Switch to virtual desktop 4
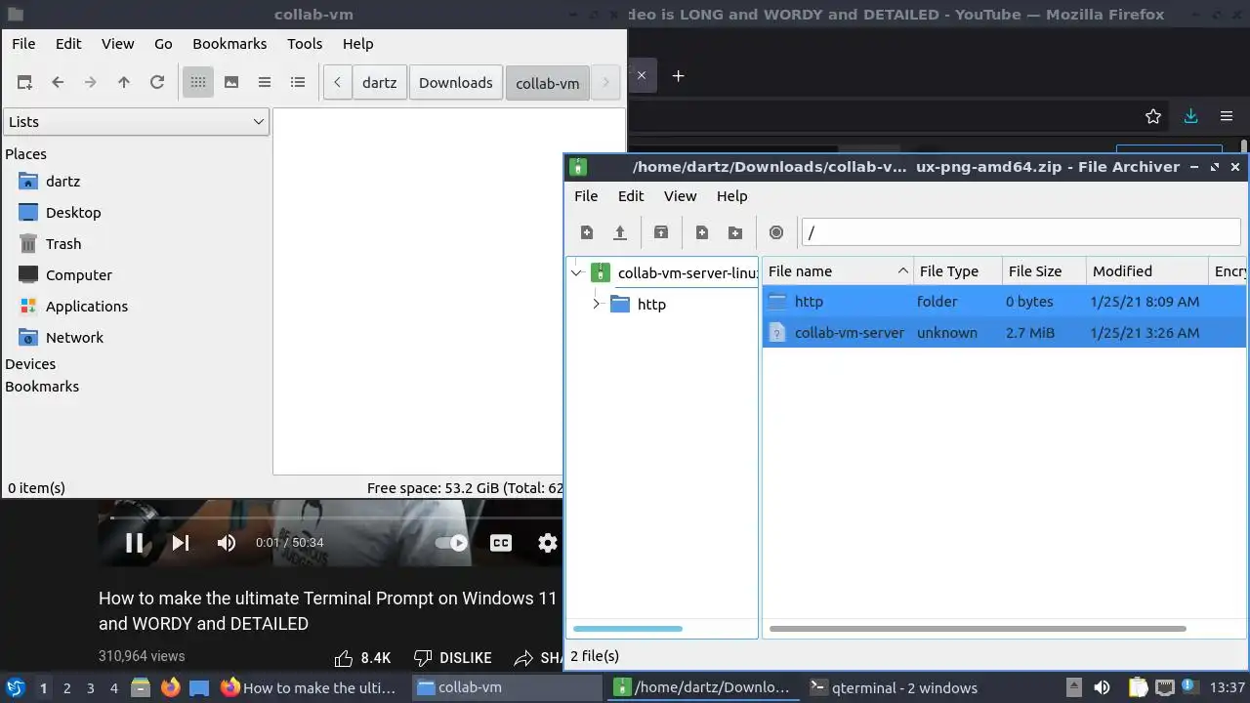The image size is (1250, 703). click(114, 688)
